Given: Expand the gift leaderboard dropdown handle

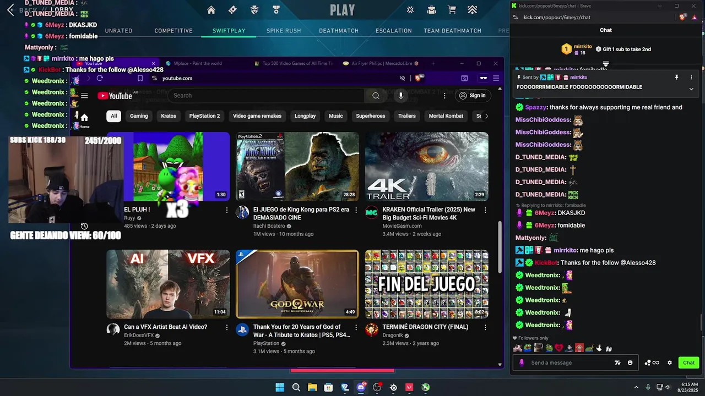Looking at the screenshot, I should [x=606, y=64].
